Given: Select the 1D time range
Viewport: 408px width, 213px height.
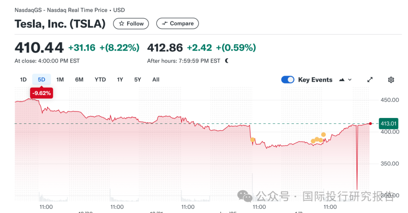Looking at the screenshot, I should pos(23,80).
